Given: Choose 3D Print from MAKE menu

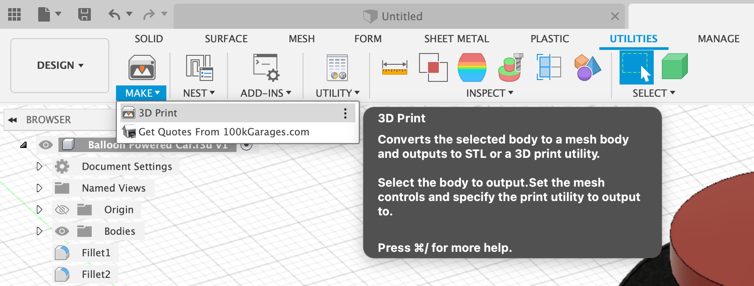Looking at the screenshot, I should pyautogui.click(x=238, y=113).
